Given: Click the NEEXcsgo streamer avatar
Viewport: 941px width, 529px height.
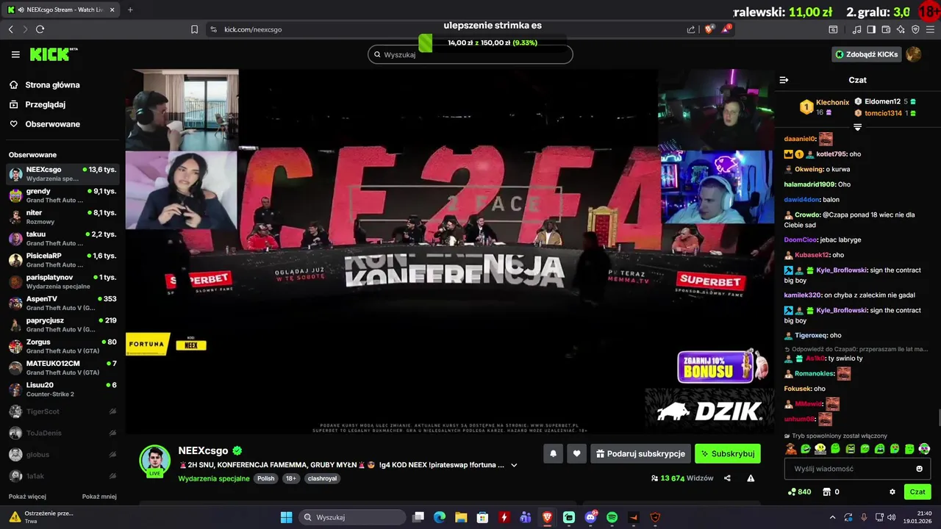Looking at the screenshot, I should point(155,460).
